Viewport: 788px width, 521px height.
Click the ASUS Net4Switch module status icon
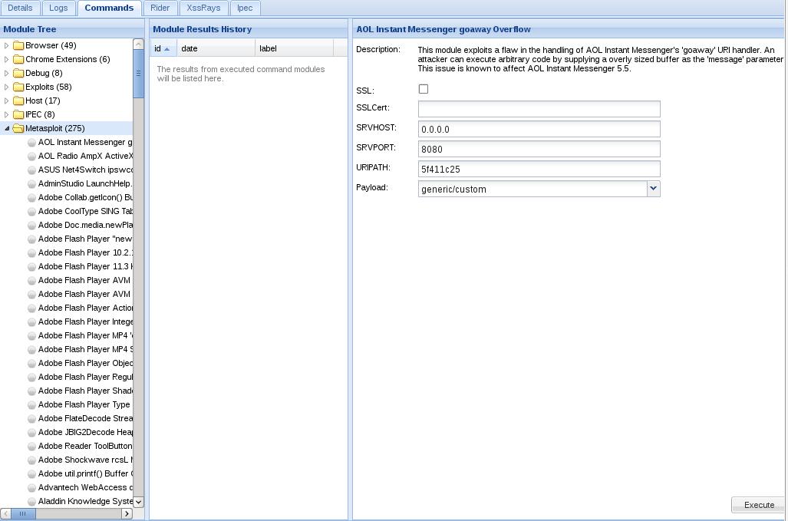tap(31, 170)
